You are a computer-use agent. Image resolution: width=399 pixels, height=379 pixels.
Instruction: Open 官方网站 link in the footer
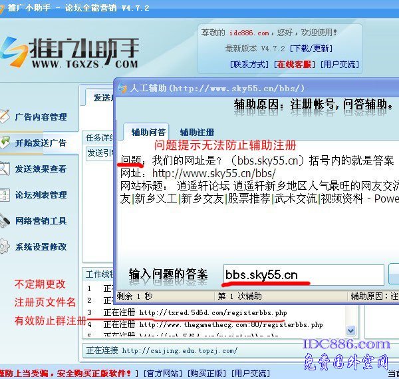[x=162, y=374]
